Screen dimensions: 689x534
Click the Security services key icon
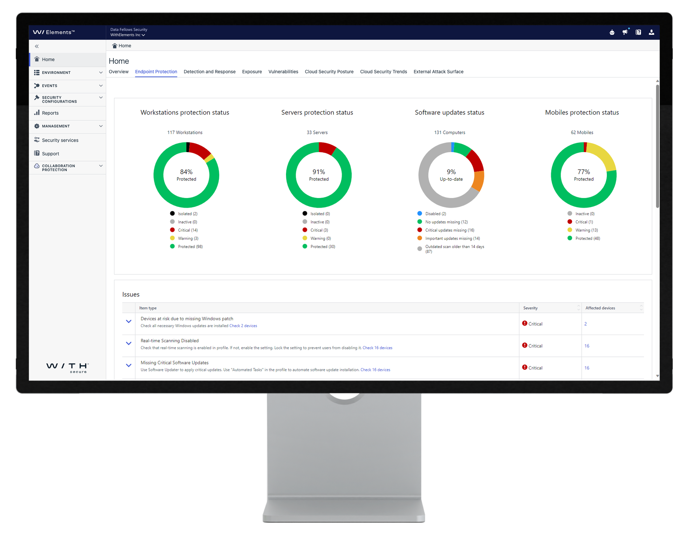(37, 140)
